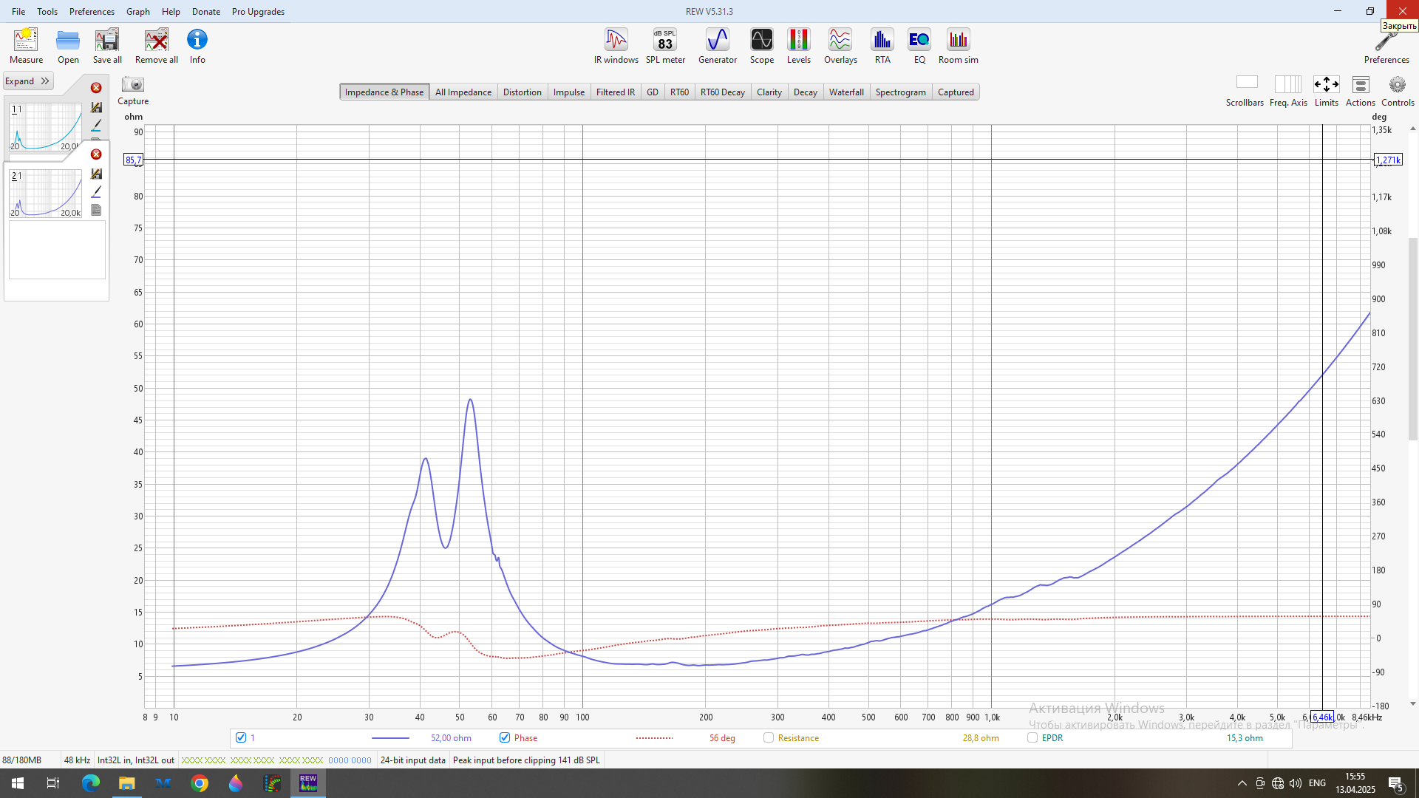Switch to GD tab
Screen dimensions: 1419x798
653,92
